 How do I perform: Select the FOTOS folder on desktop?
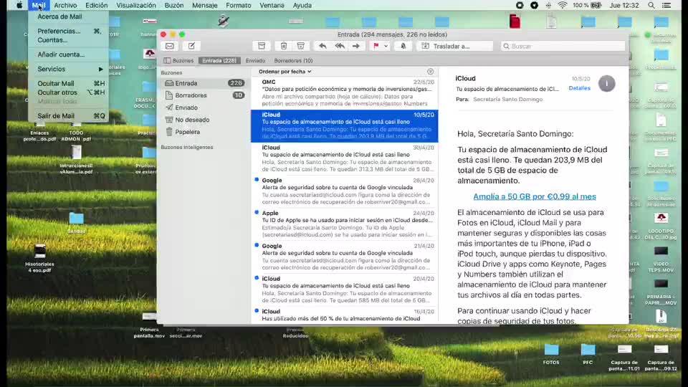click(x=551, y=354)
